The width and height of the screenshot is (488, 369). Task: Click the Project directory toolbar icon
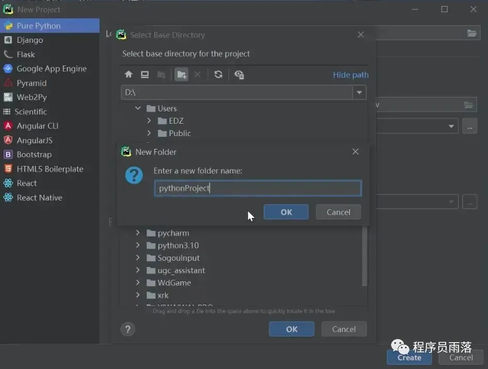tap(161, 75)
